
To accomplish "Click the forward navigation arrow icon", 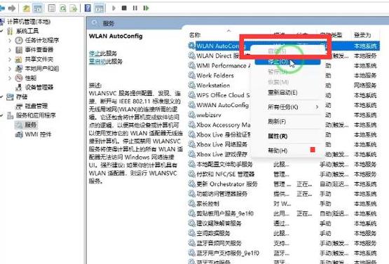I will click(x=12, y=8).
